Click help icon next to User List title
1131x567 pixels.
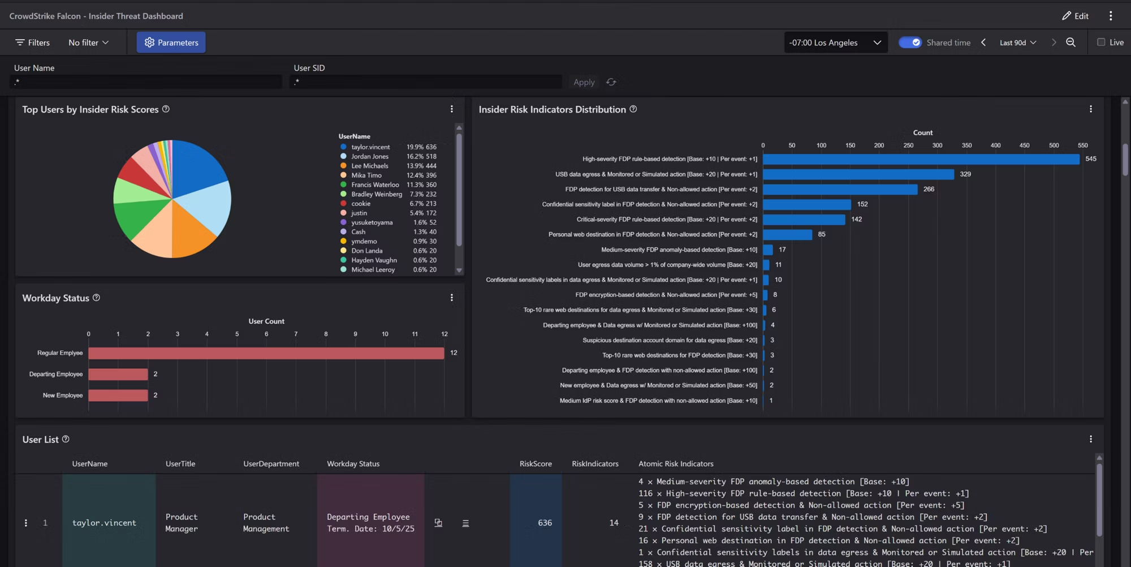click(66, 439)
